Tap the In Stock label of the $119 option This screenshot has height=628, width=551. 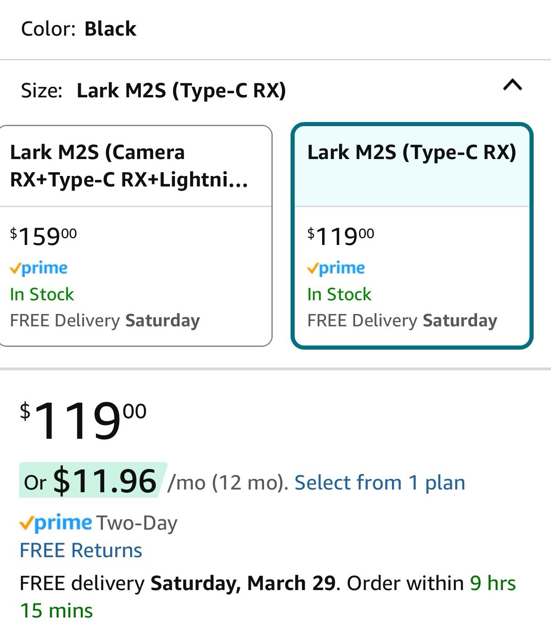pyautogui.click(x=339, y=294)
